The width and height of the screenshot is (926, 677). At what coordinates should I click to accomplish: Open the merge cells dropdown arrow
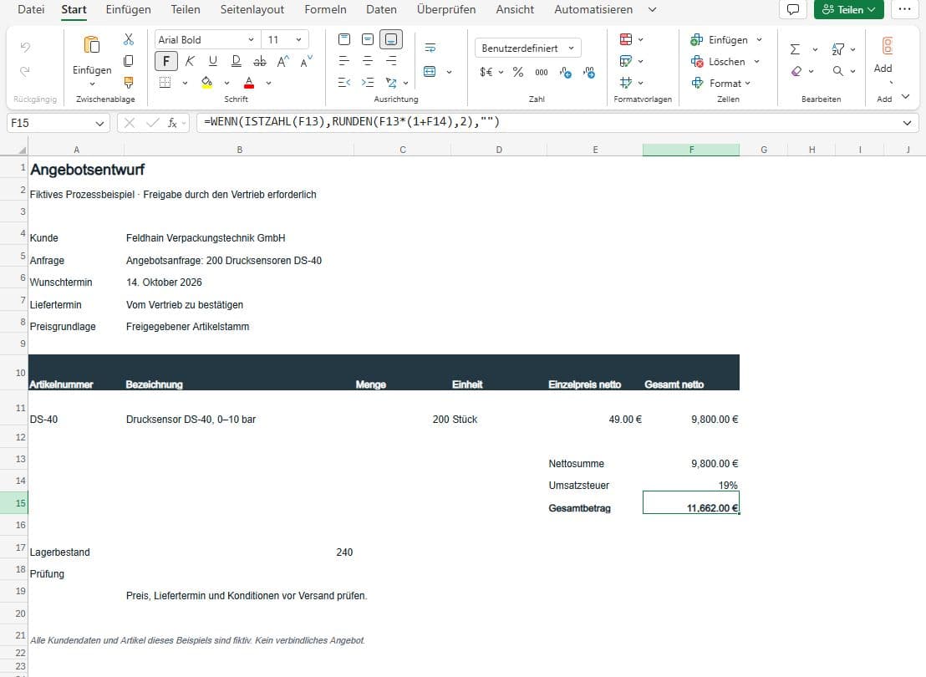coord(450,72)
